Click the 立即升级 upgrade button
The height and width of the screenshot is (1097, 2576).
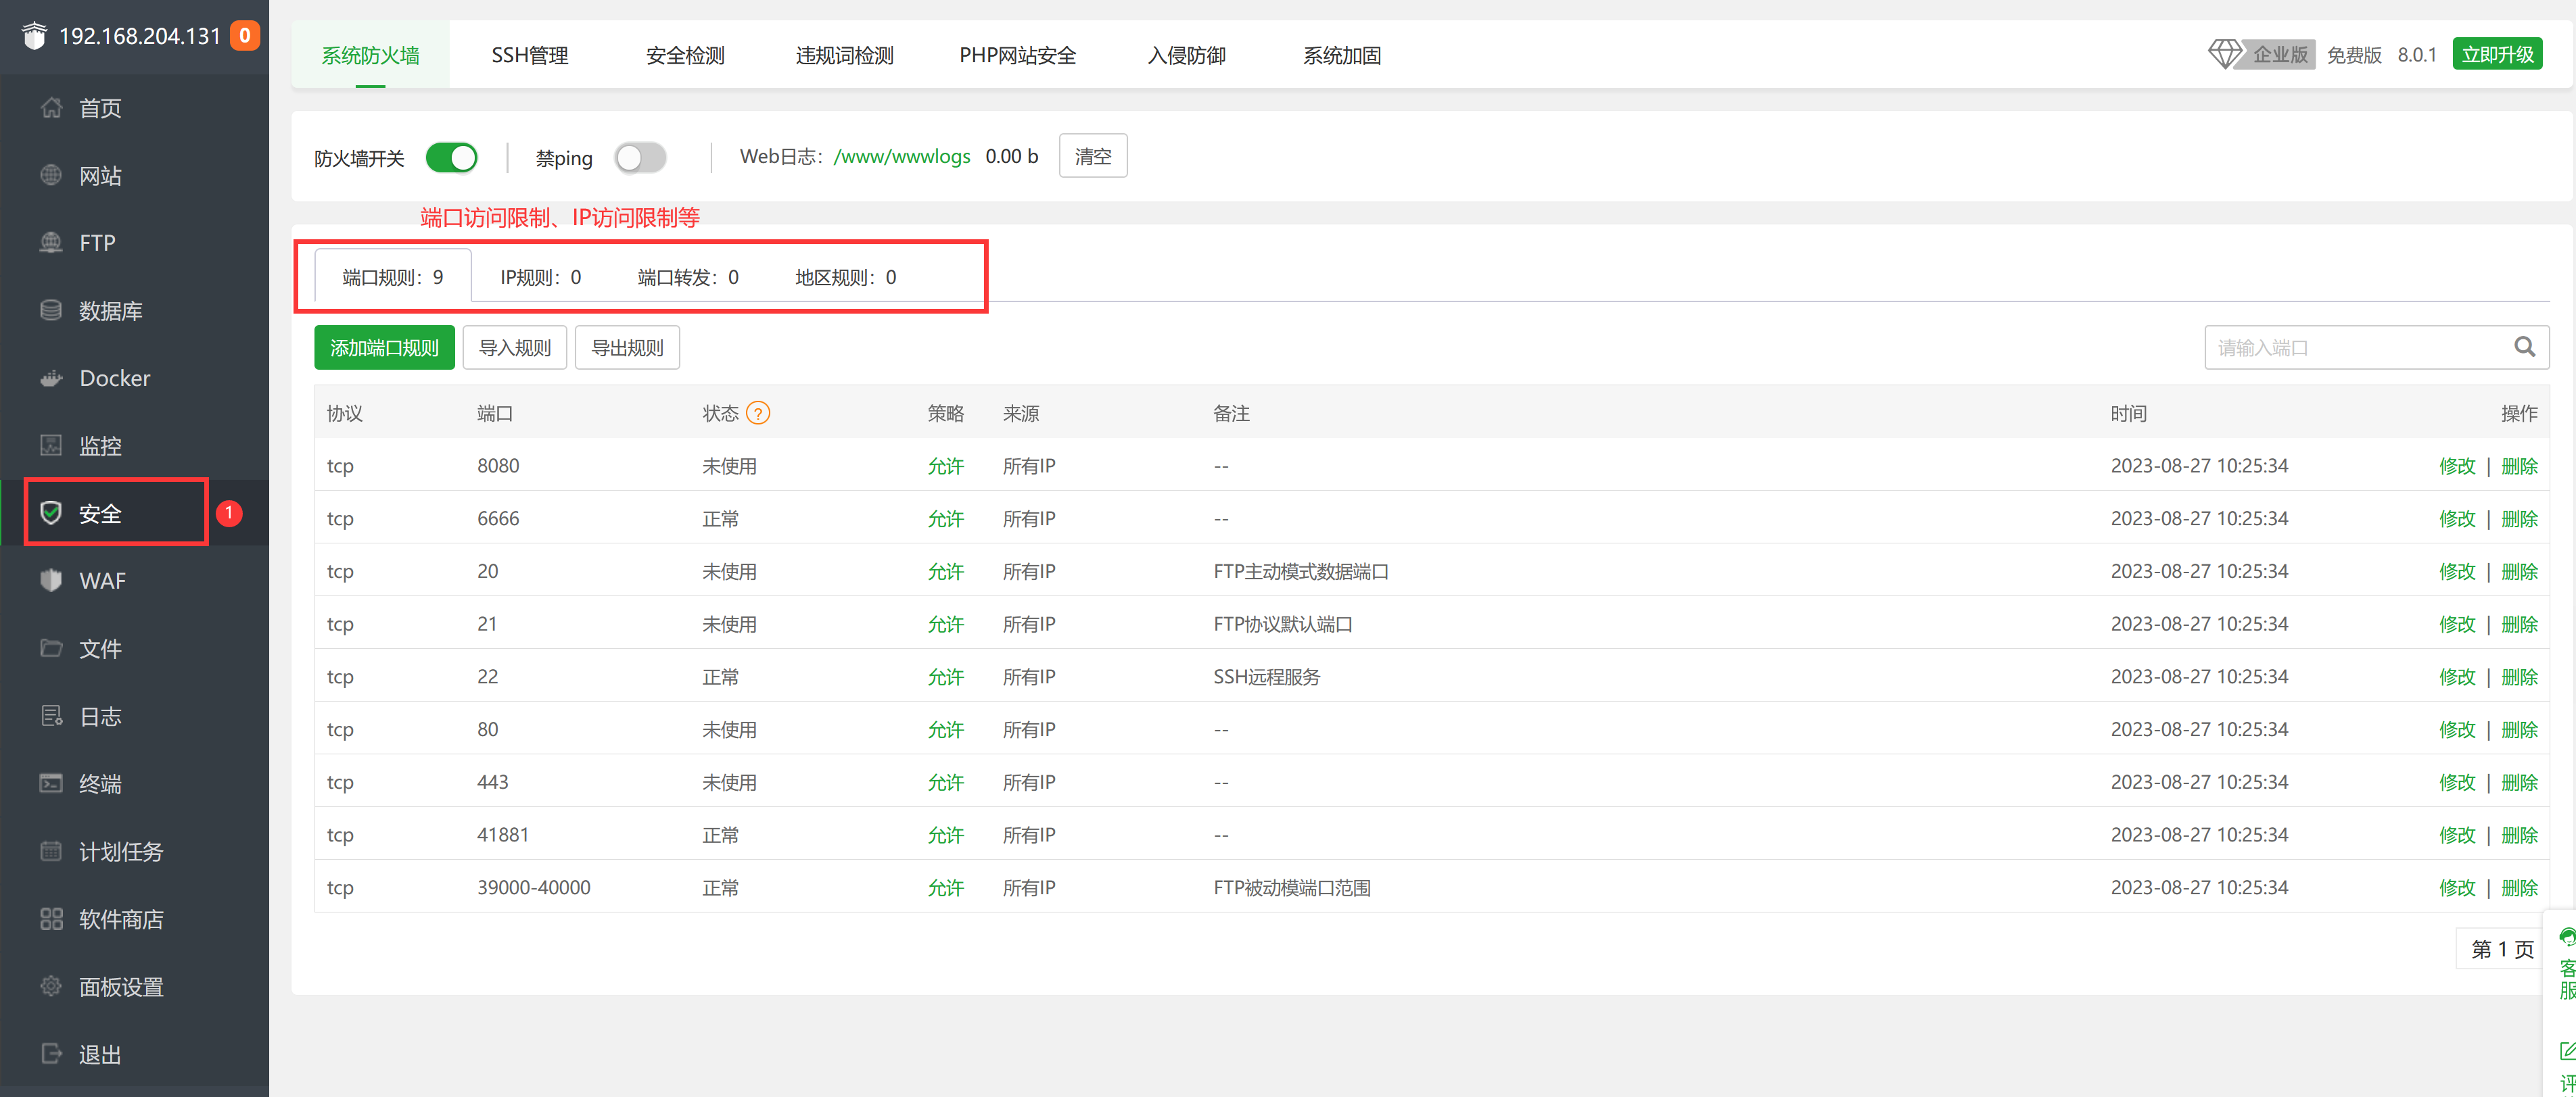(x=2497, y=55)
